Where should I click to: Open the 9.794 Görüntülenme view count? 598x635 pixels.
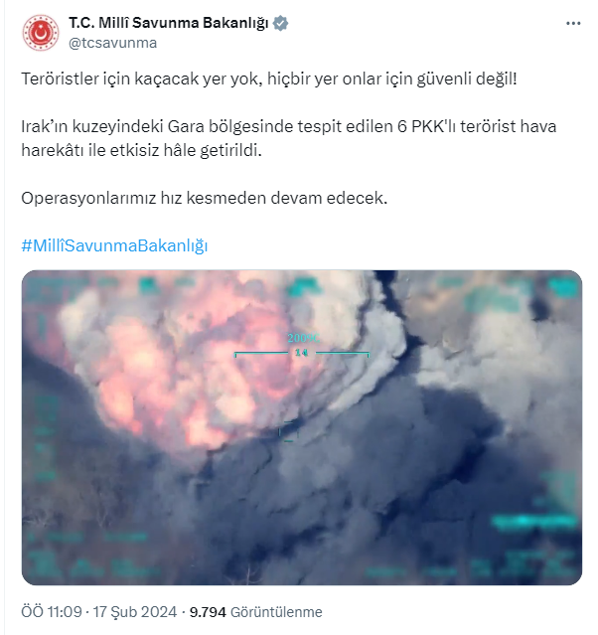tap(256, 612)
